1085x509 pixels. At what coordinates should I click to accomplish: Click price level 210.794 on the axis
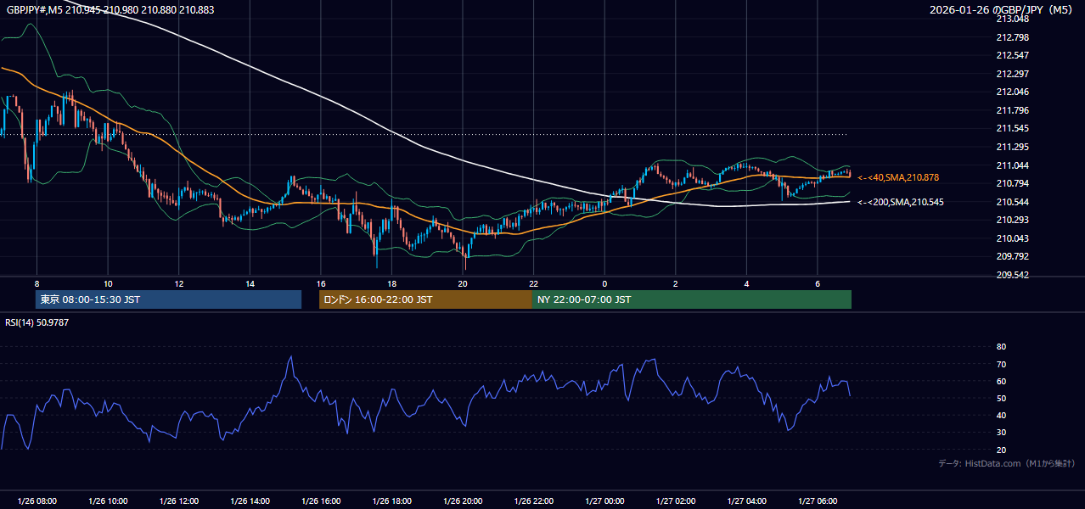(1012, 183)
